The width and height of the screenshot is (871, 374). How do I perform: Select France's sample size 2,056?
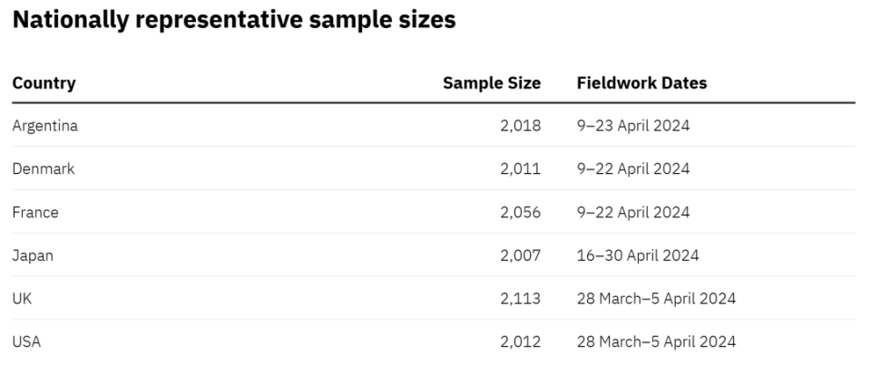click(521, 212)
